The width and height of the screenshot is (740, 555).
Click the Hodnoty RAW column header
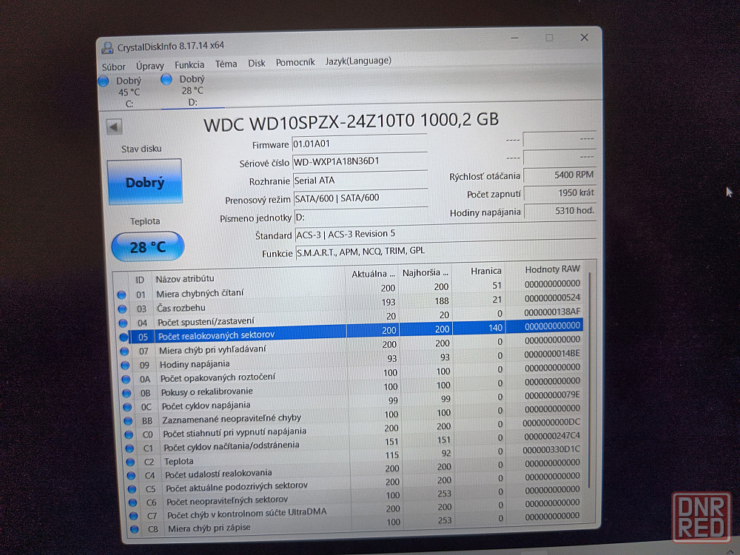(x=552, y=269)
